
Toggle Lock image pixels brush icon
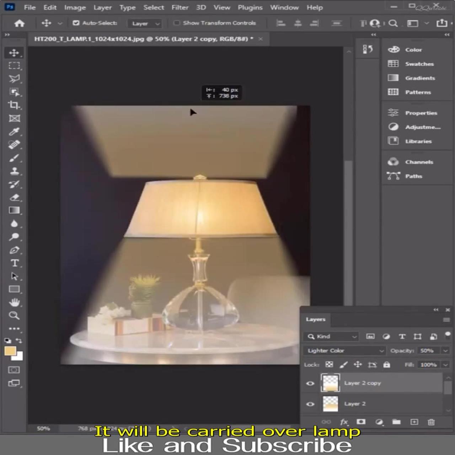pyautogui.click(x=343, y=365)
